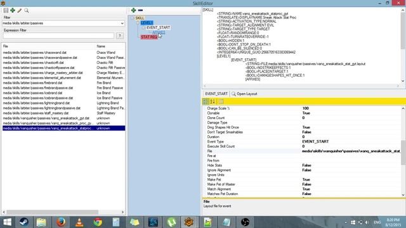
Task: Open the Filter path dropdown
Action: pos(122,23)
